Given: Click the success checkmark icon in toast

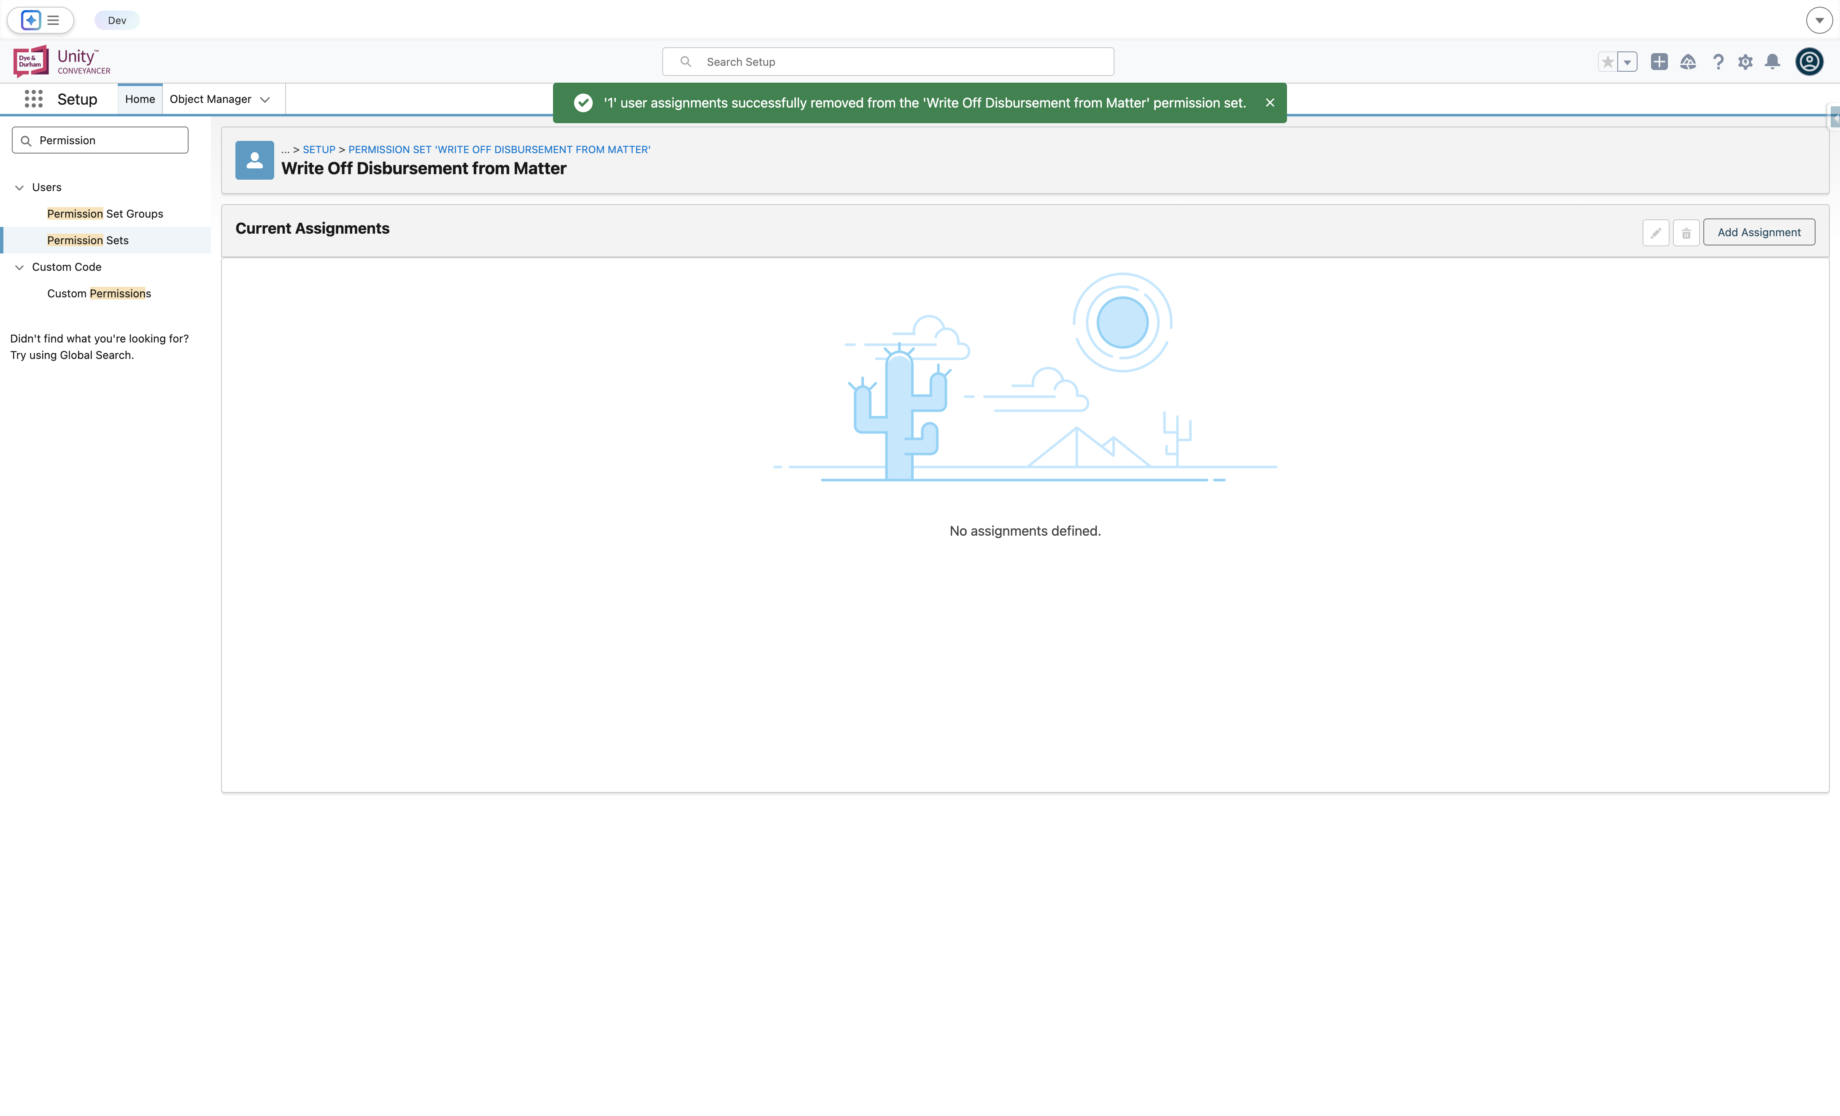Looking at the screenshot, I should tap(583, 103).
